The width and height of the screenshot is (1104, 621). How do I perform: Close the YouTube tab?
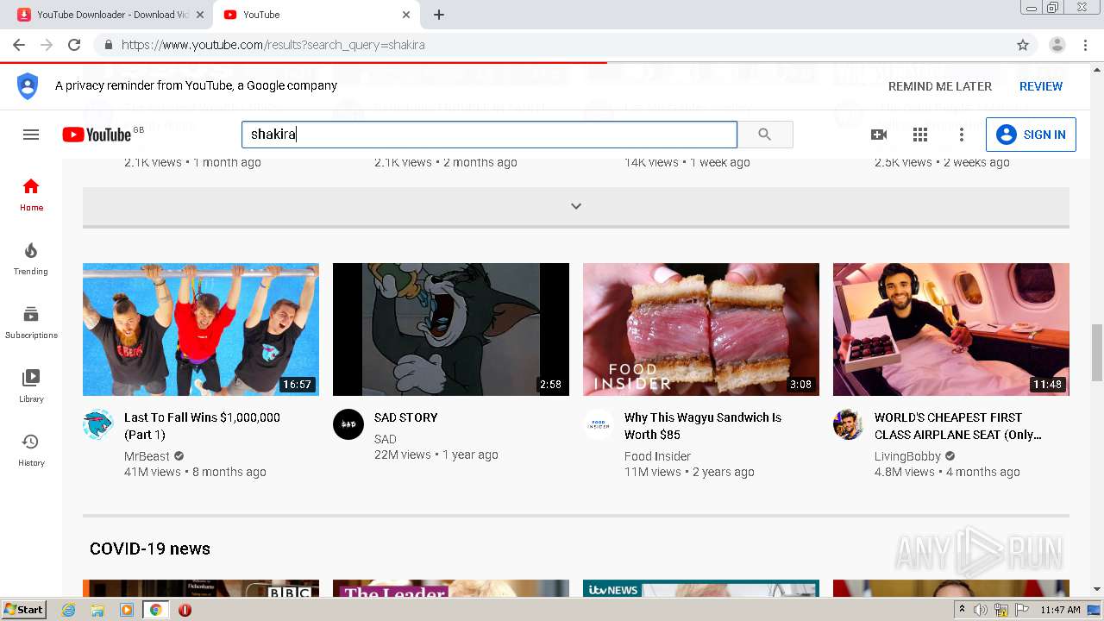tap(406, 15)
